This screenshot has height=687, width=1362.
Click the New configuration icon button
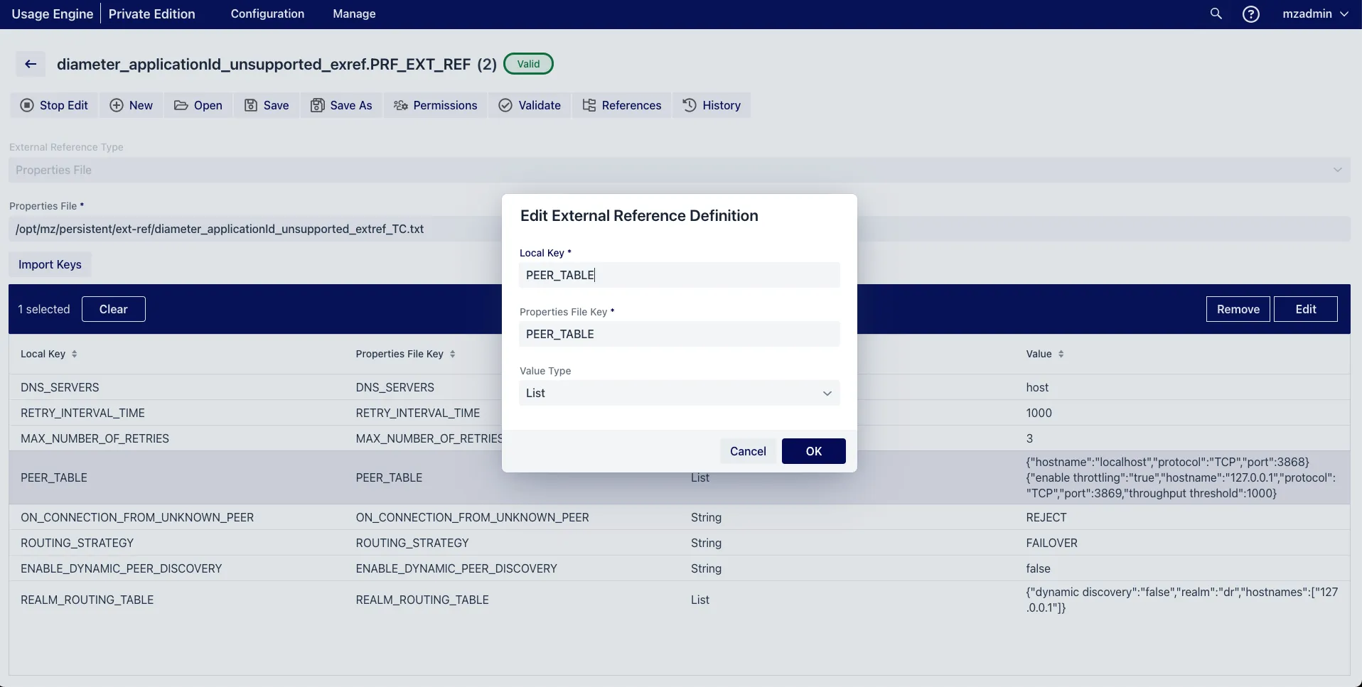(x=132, y=105)
